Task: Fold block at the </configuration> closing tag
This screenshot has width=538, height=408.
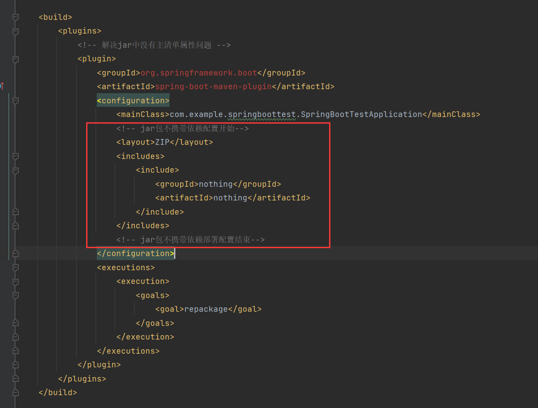Action: (15, 253)
